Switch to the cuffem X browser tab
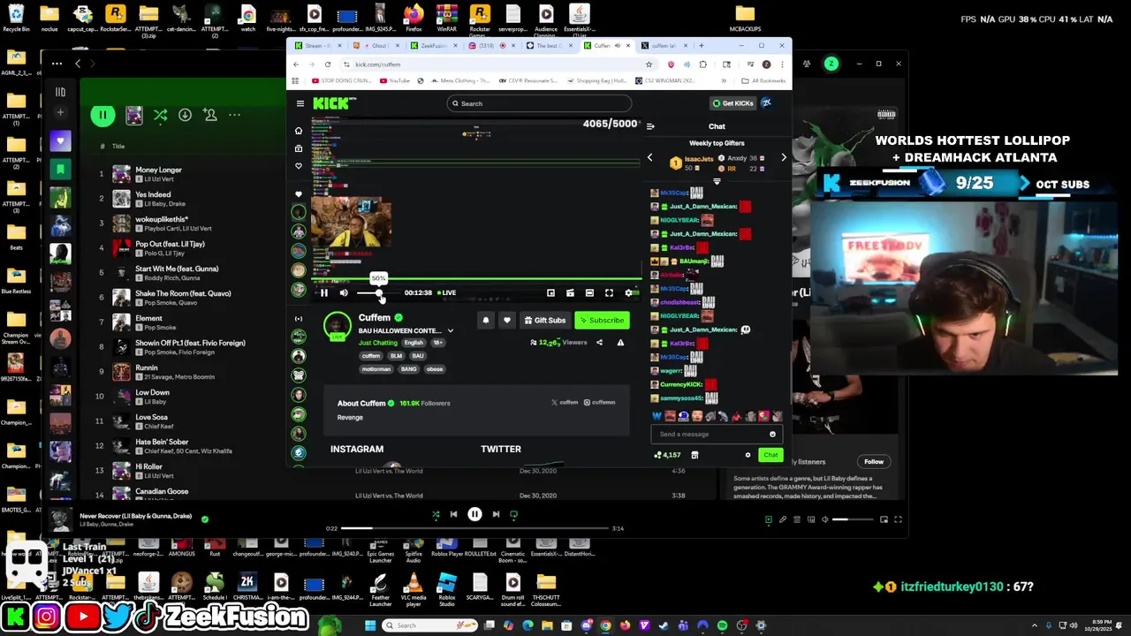Screen dimensions: 1131x636 (666, 46)
